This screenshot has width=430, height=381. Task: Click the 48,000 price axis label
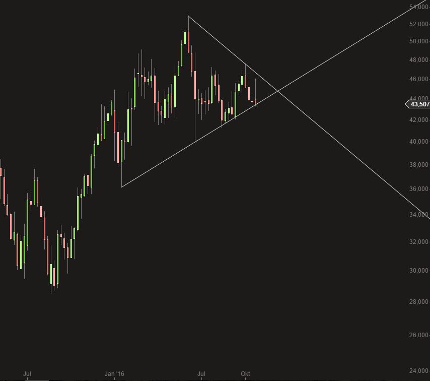click(x=419, y=60)
